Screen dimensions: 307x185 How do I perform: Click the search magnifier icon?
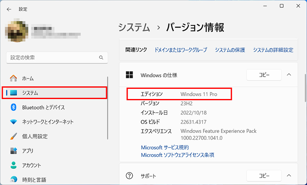(x=101, y=58)
